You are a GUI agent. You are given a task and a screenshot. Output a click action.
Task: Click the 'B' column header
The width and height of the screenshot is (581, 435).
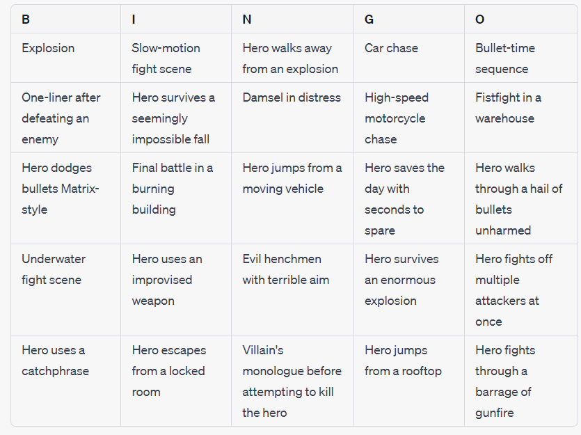tap(26, 19)
